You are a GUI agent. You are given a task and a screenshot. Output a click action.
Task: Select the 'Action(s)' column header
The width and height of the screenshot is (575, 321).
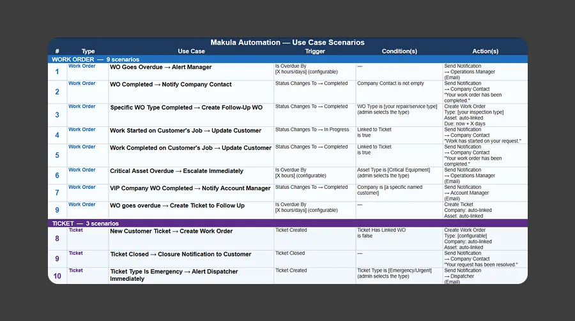click(485, 51)
